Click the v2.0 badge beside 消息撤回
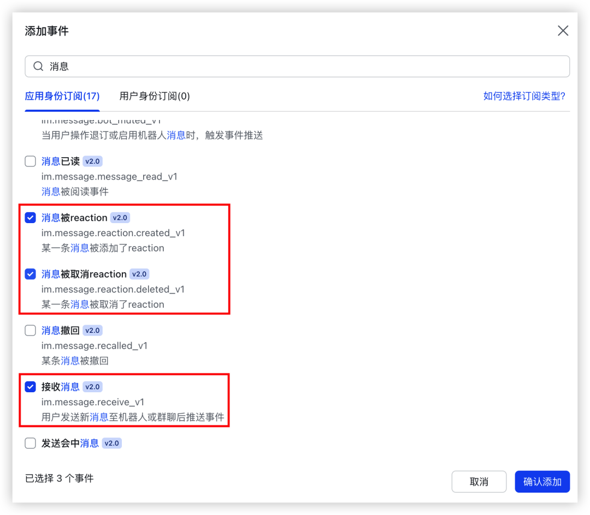The image size is (590, 515). click(x=92, y=331)
